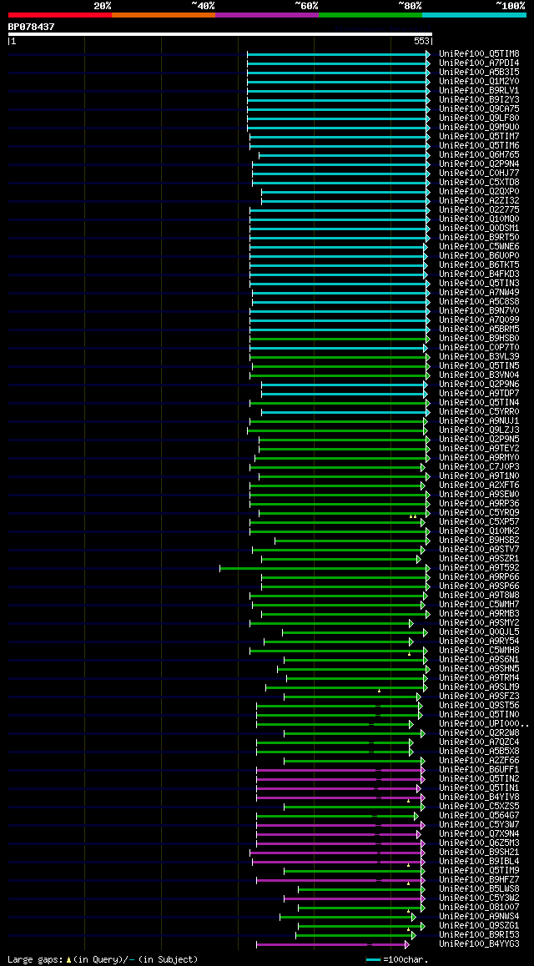Select the UniRef100_A2ZI32 label
The height and width of the screenshot is (966, 534).
coord(479,201)
